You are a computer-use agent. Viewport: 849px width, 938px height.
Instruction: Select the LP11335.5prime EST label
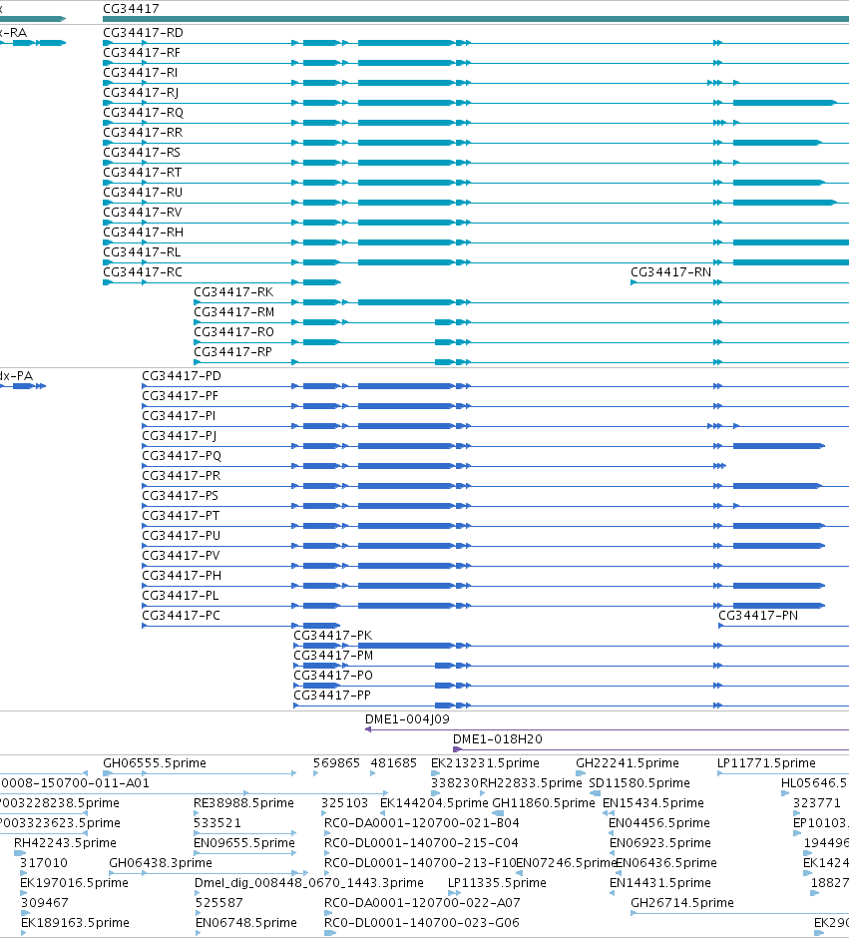[x=497, y=883]
